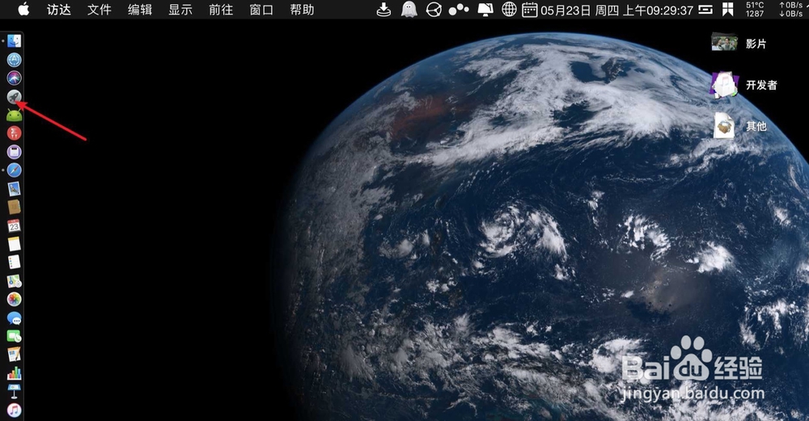The width and height of the screenshot is (809, 421).
Task: Open Messages chat bubble icon
Action: (x=14, y=318)
